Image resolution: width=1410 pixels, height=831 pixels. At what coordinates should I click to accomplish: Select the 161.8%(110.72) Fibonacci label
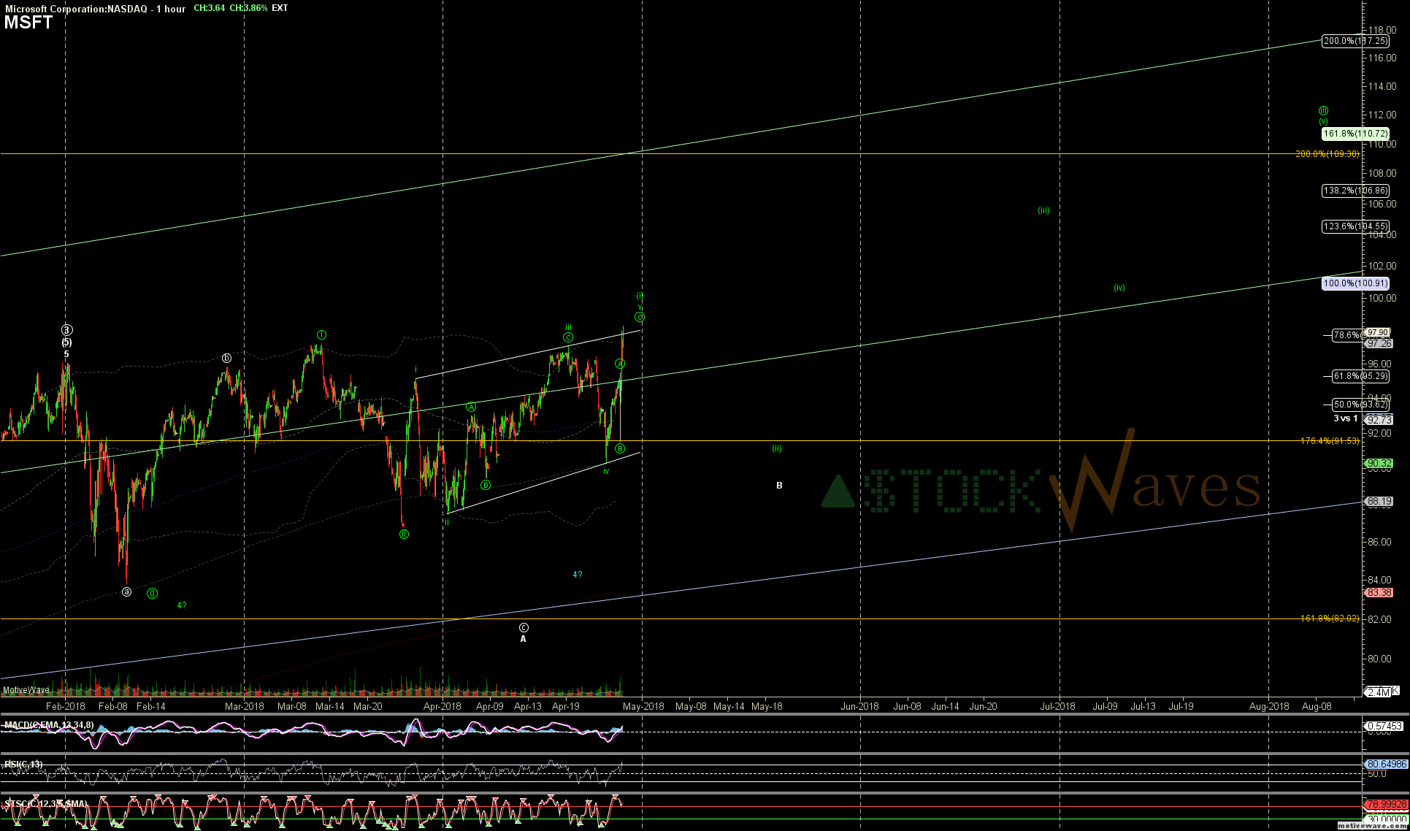coord(1355,134)
